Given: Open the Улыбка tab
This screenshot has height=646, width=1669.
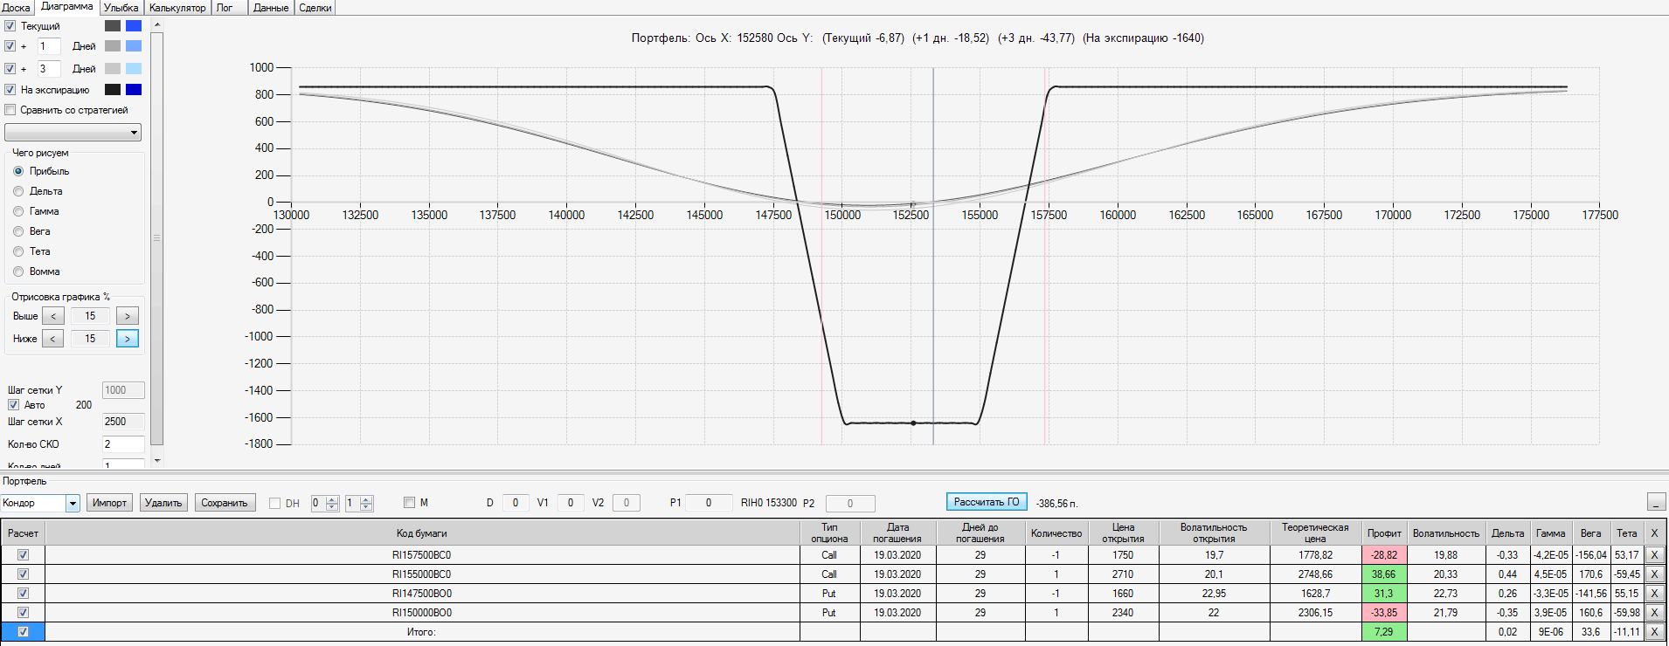Looking at the screenshot, I should click(121, 8).
